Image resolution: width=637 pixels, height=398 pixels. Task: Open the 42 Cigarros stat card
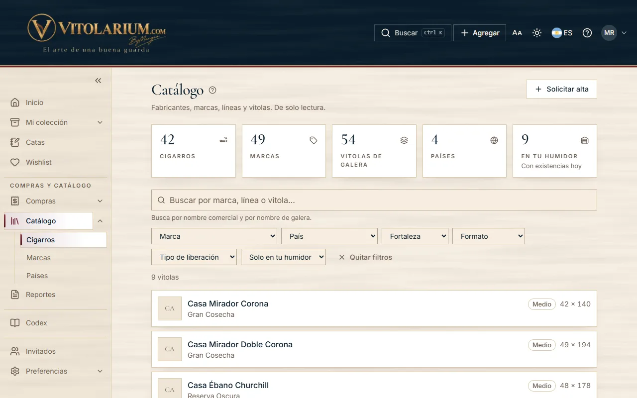(194, 151)
